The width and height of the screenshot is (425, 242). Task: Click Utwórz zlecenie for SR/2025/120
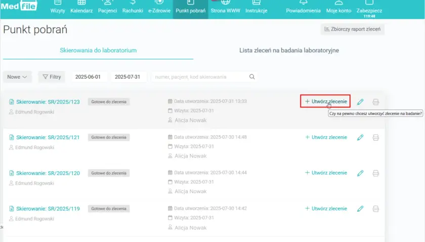[x=326, y=173]
